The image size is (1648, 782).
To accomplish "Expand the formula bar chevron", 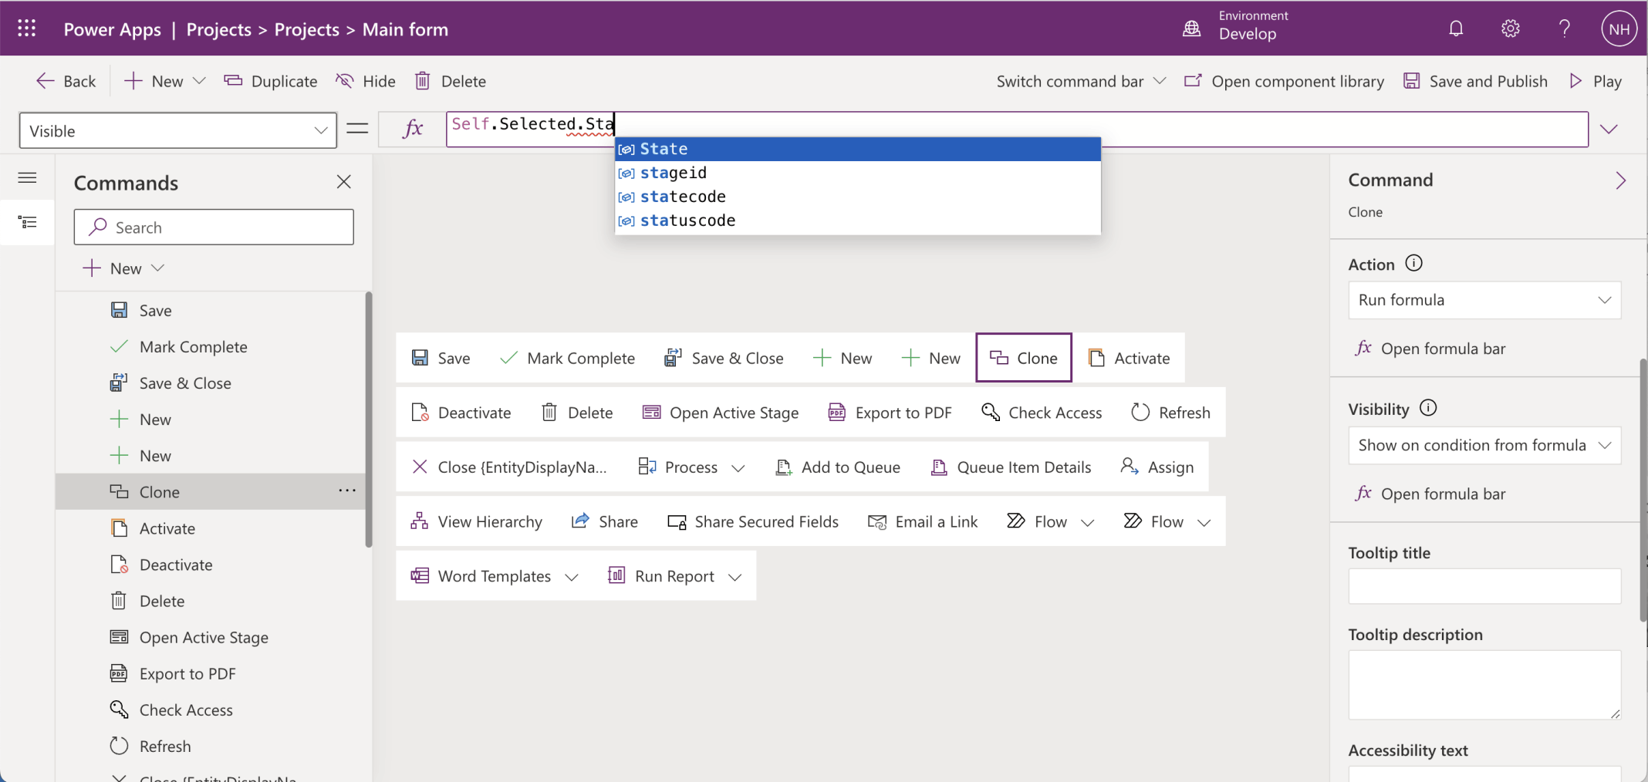I will (1609, 129).
